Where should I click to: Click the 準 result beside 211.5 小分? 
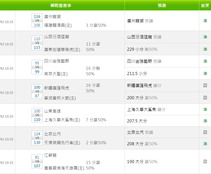(205, 73)
